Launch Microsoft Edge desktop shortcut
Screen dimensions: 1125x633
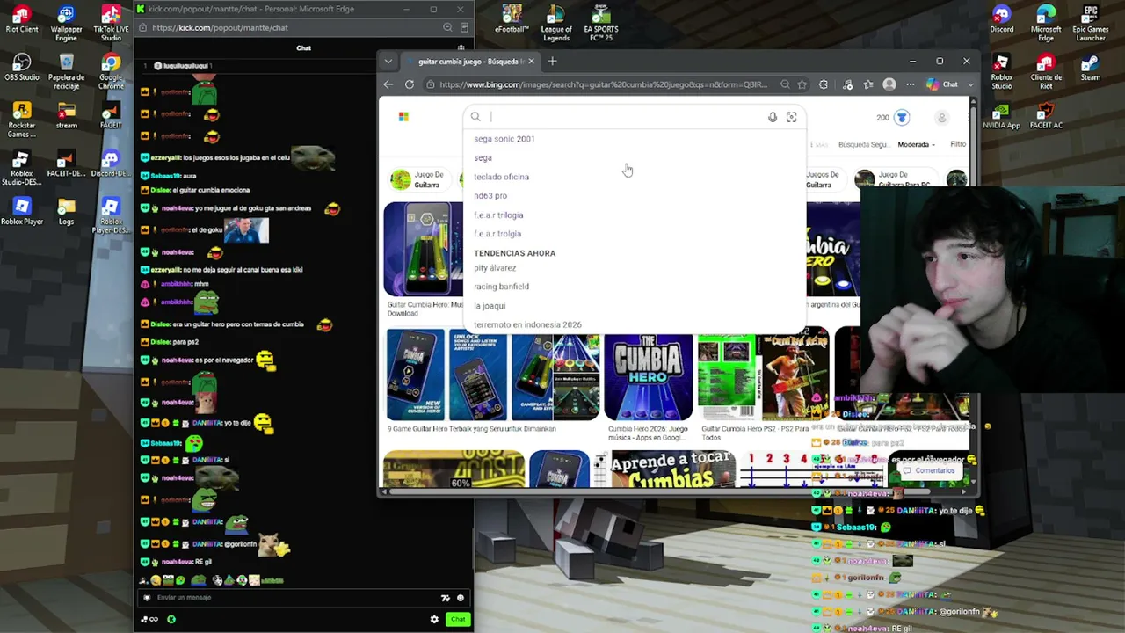tap(1046, 23)
